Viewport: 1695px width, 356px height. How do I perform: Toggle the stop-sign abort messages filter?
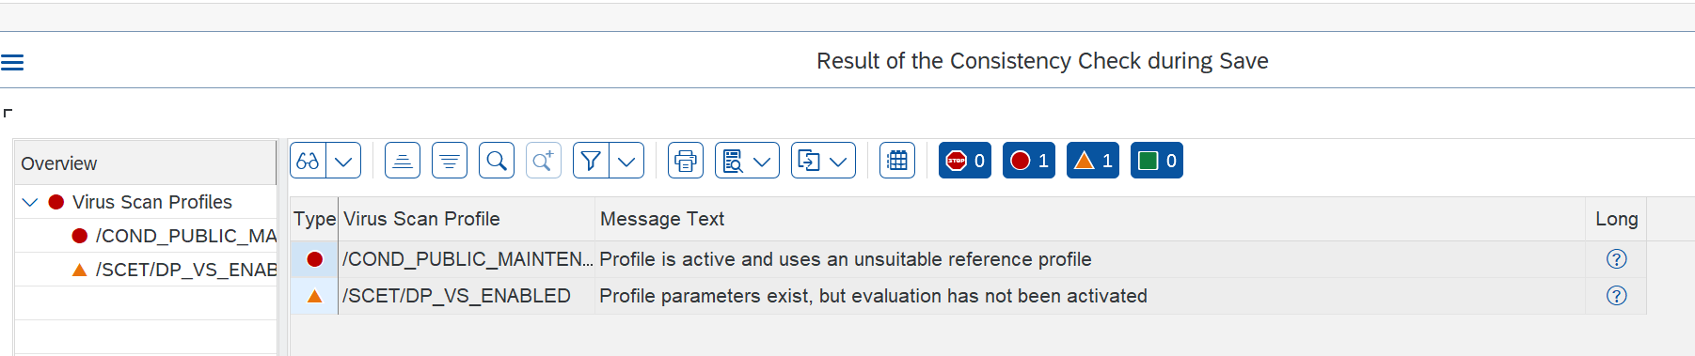pyautogui.click(x=965, y=161)
